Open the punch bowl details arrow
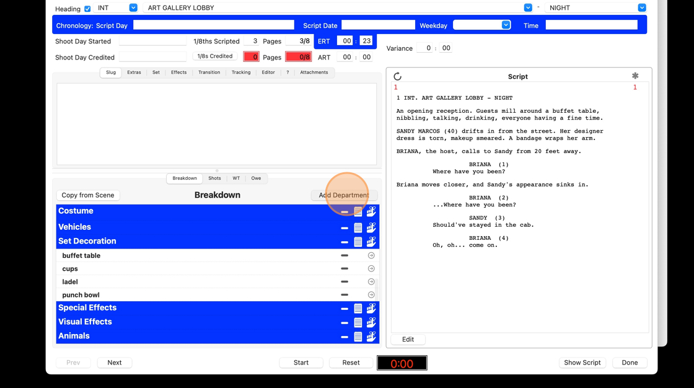The width and height of the screenshot is (694, 388). click(371, 294)
